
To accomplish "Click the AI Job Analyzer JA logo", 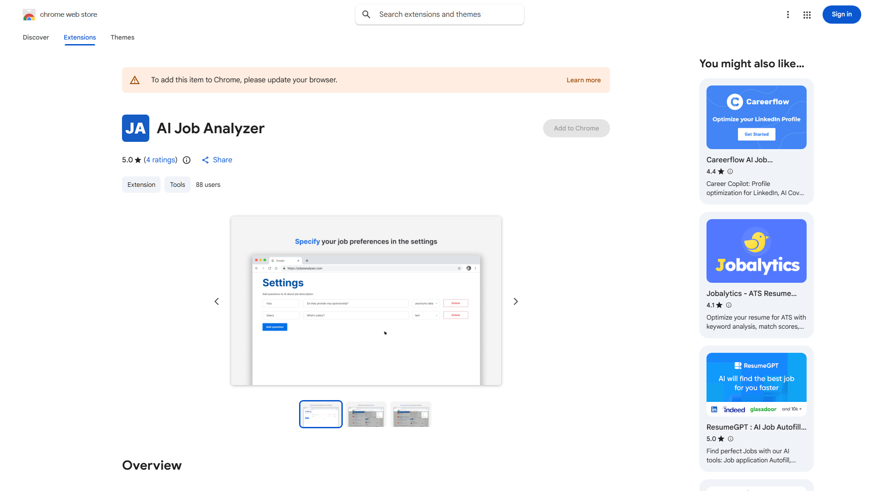I will pos(135,128).
